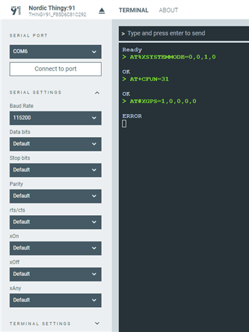
Task: Open the xOff dropdown
Action: click(x=55, y=275)
